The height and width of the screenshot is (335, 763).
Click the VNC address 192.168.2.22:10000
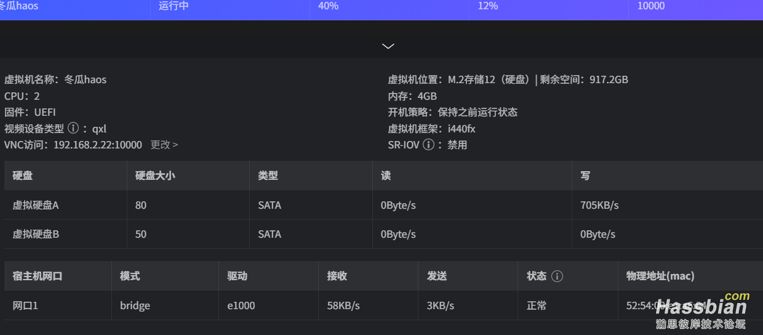(98, 145)
